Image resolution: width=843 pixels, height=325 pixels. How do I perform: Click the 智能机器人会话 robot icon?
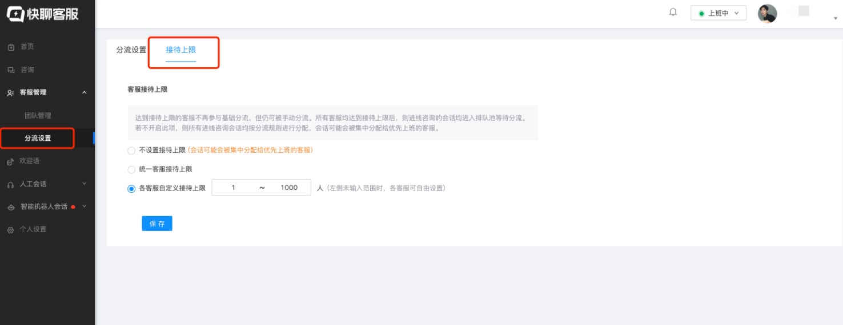10,207
